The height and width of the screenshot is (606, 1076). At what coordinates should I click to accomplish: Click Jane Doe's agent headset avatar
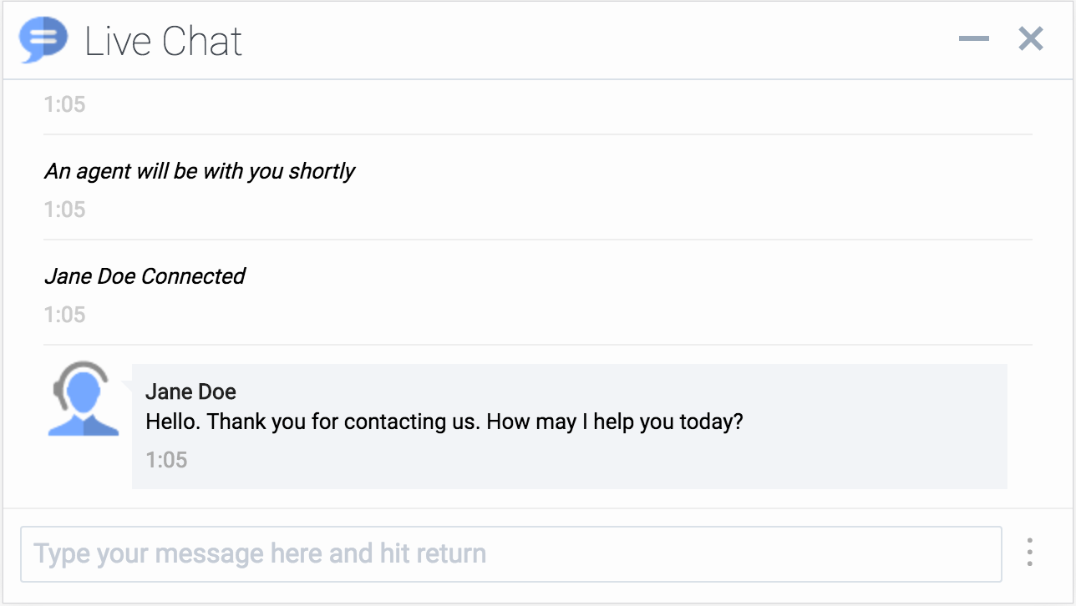pyautogui.click(x=83, y=399)
